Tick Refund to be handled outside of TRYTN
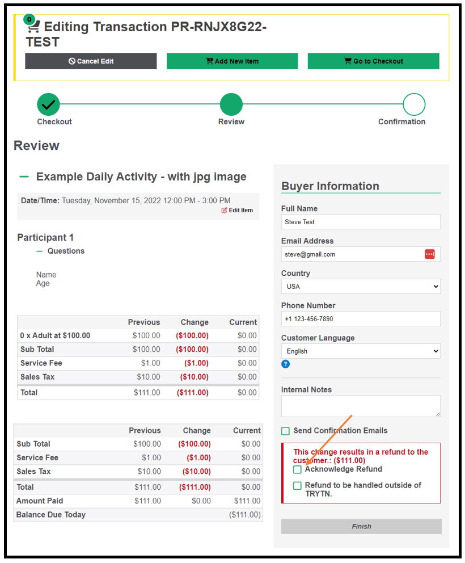This screenshot has width=465, height=563. pyautogui.click(x=297, y=485)
